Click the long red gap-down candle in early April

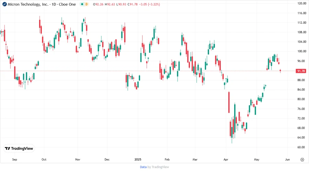click(x=229, y=102)
